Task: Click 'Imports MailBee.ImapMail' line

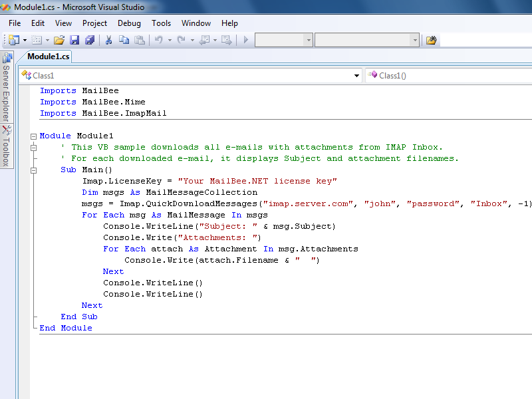Action: 103,113
